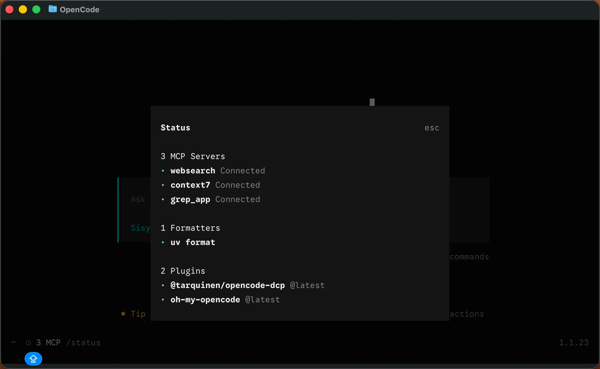Select the websearch MCP server entry
Screen dimensions: 600x369
point(193,171)
